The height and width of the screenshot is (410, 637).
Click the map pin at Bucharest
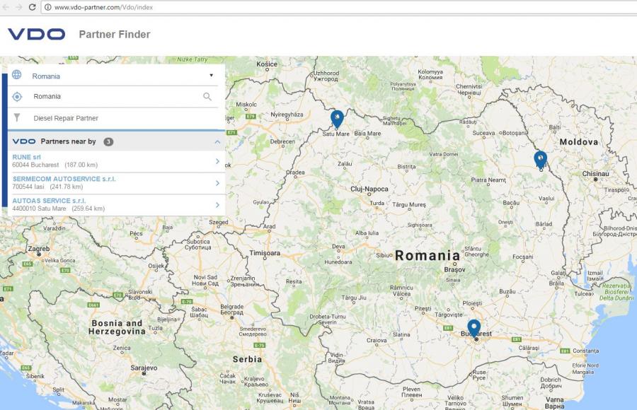[474, 327]
